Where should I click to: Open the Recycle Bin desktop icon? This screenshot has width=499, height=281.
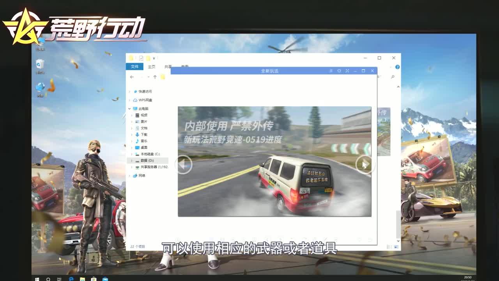click(x=40, y=66)
